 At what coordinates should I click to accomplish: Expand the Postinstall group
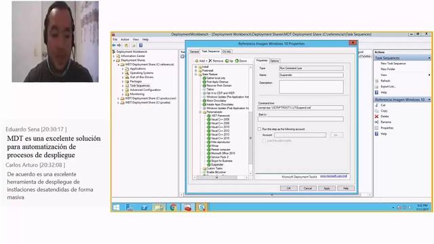click(196, 70)
